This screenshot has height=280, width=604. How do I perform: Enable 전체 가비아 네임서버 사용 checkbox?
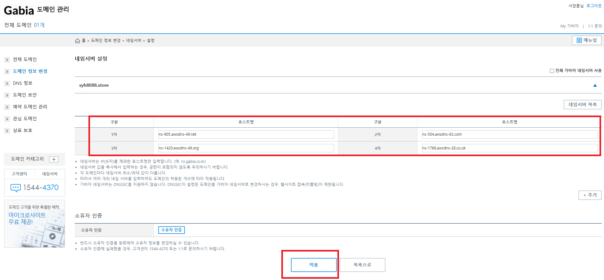552,71
